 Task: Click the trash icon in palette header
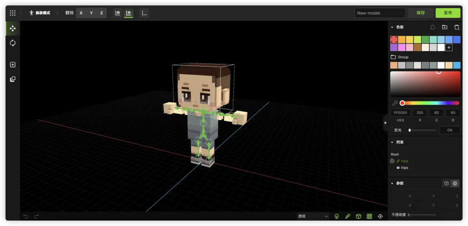457,27
